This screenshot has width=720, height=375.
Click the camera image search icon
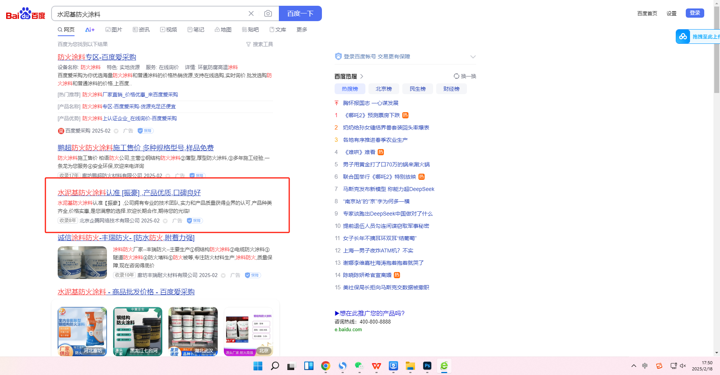[x=268, y=14]
